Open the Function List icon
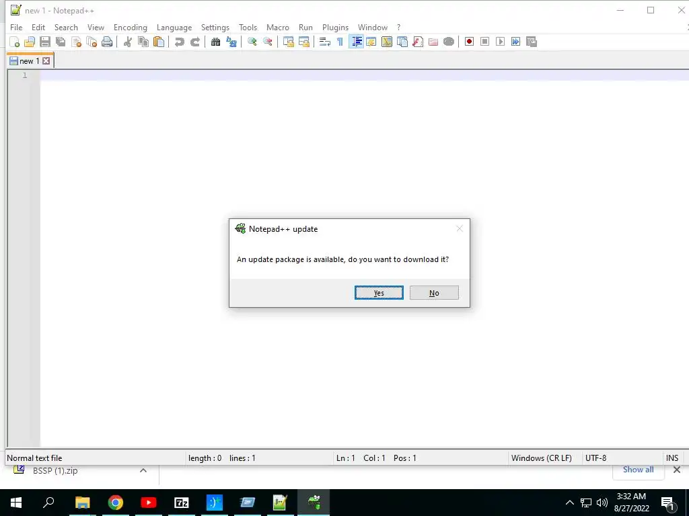 point(418,42)
